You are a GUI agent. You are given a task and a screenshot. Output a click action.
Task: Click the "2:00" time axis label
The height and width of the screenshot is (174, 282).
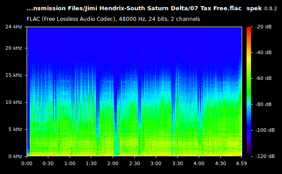[x=113, y=163]
